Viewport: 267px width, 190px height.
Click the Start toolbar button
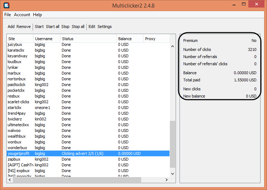[x=39, y=27]
